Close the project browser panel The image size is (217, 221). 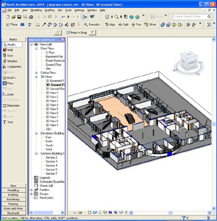63,40
